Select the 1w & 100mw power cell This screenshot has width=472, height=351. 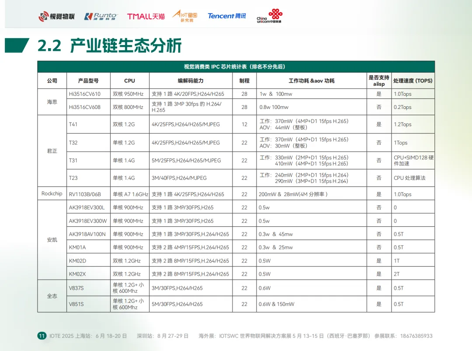[312, 94]
